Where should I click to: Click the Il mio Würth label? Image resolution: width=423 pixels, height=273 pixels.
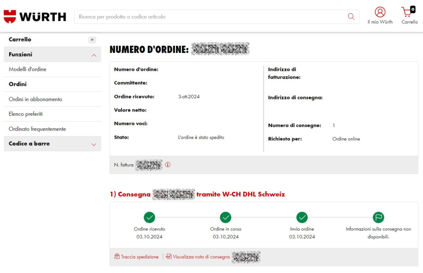click(380, 22)
